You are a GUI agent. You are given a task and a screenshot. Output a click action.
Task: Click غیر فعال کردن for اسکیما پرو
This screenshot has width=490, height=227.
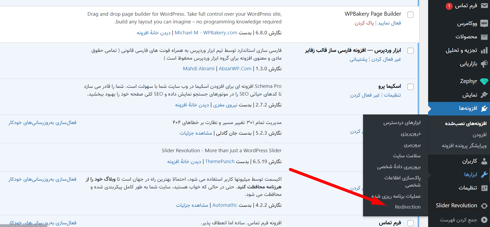(365, 95)
